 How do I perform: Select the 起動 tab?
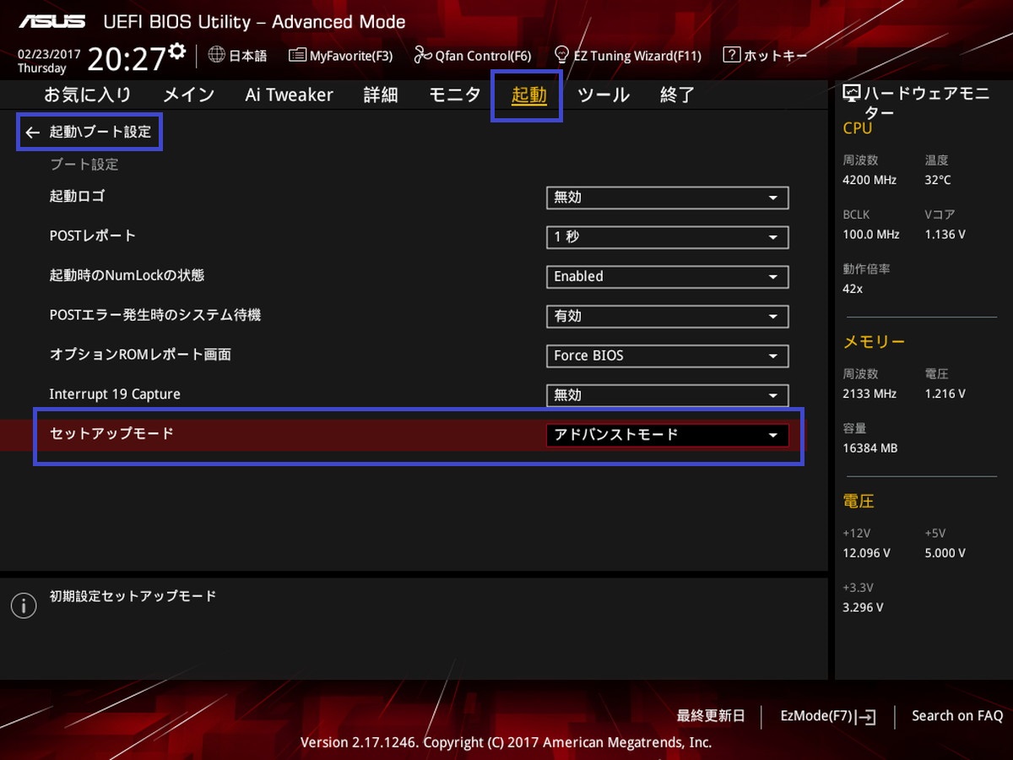(529, 95)
